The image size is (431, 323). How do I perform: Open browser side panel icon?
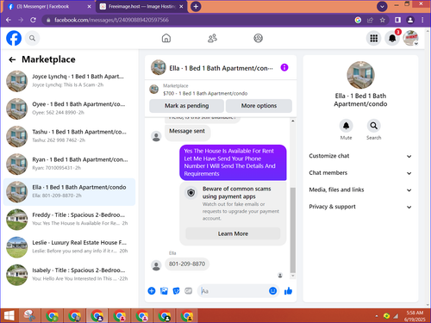coord(397,20)
